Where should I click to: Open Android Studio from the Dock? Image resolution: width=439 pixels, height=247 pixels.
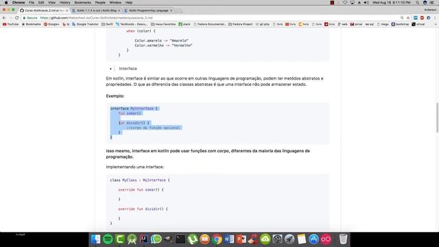coord(132,239)
